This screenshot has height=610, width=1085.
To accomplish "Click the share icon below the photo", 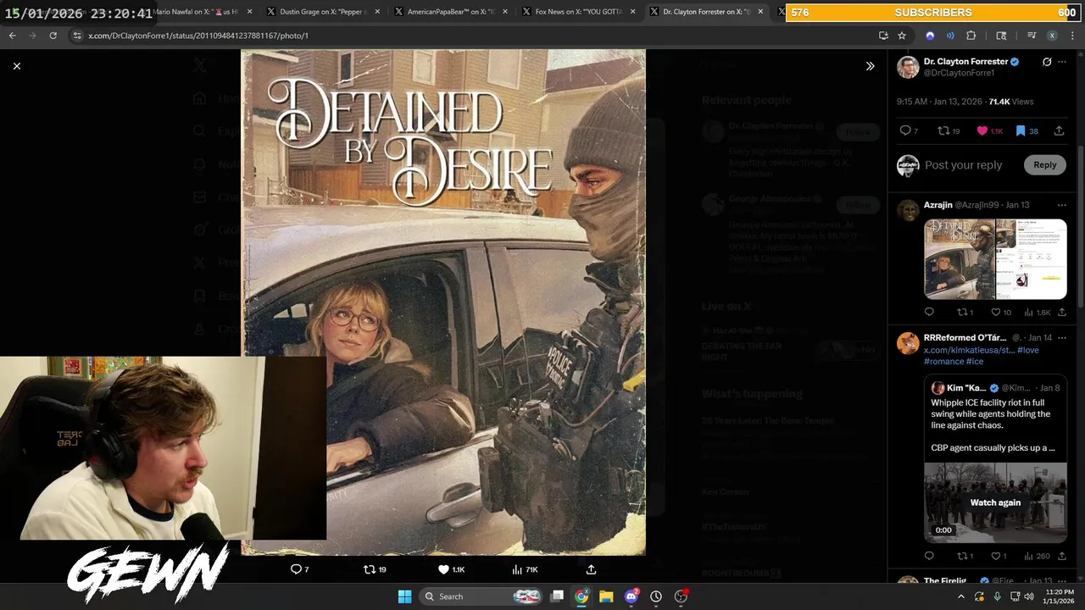I will (591, 569).
